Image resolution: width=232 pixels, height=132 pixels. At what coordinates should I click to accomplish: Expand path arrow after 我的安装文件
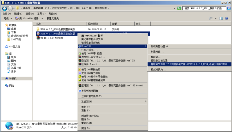tap(68, 8)
